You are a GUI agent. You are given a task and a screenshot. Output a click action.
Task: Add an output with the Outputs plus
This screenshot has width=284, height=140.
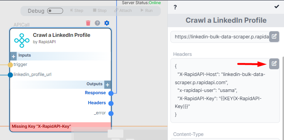click(107, 85)
